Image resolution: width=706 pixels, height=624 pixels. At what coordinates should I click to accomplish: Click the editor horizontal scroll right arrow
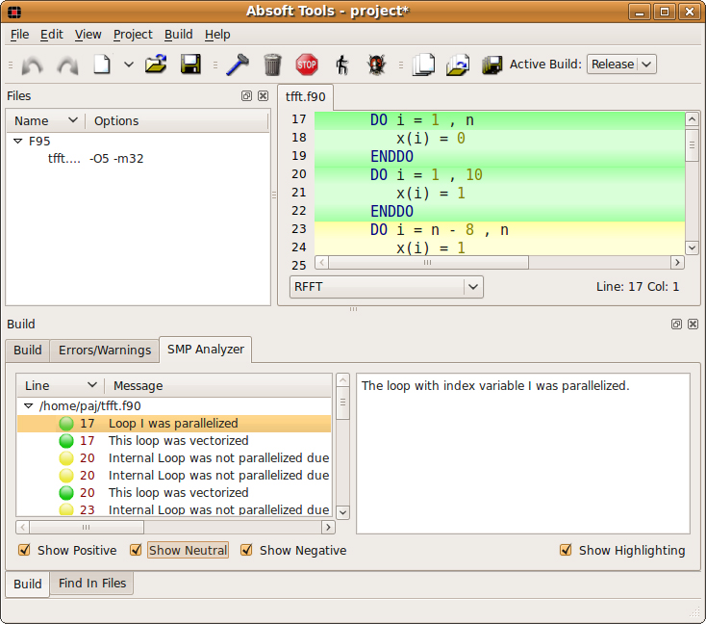677,262
